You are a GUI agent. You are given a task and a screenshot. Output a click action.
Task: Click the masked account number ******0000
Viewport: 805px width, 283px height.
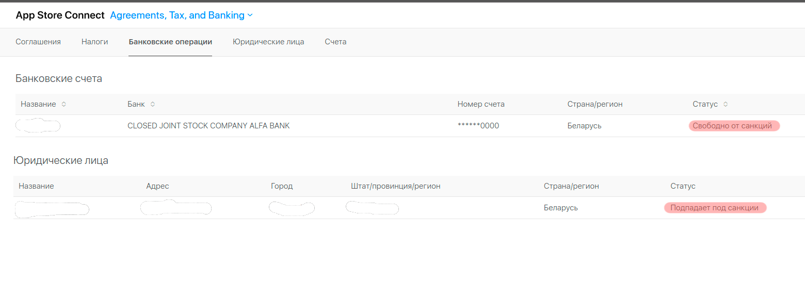478,126
